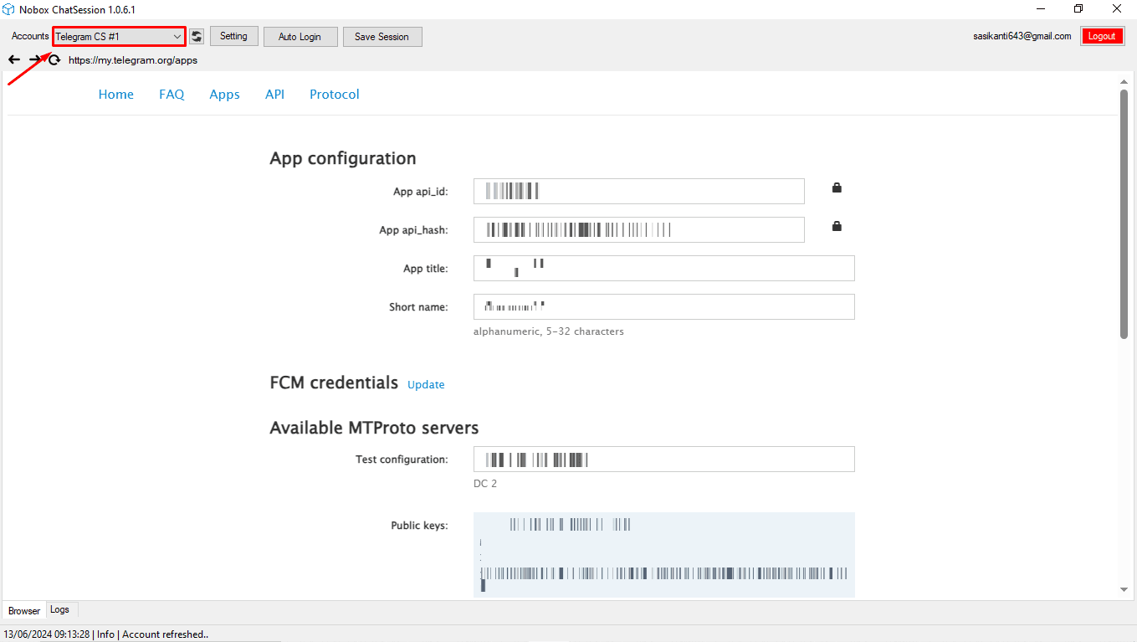Click inside the Short name field
Screen dimensions: 1137x642
(x=663, y=306)
